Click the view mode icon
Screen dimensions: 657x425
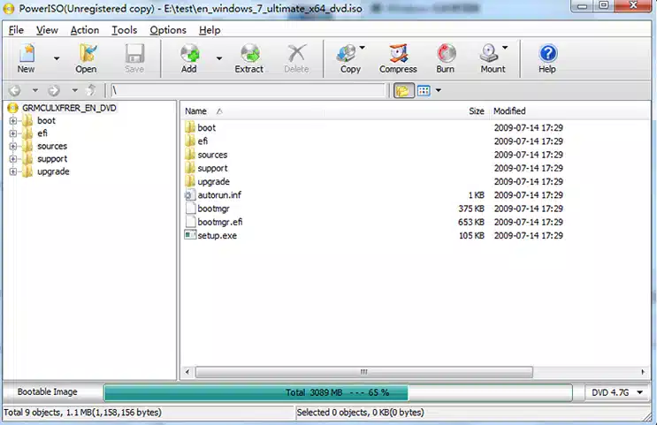tap(424, 90)
